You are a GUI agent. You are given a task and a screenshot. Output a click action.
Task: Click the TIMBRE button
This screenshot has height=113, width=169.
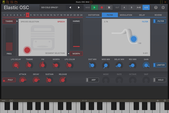click(x=9, y=21)
